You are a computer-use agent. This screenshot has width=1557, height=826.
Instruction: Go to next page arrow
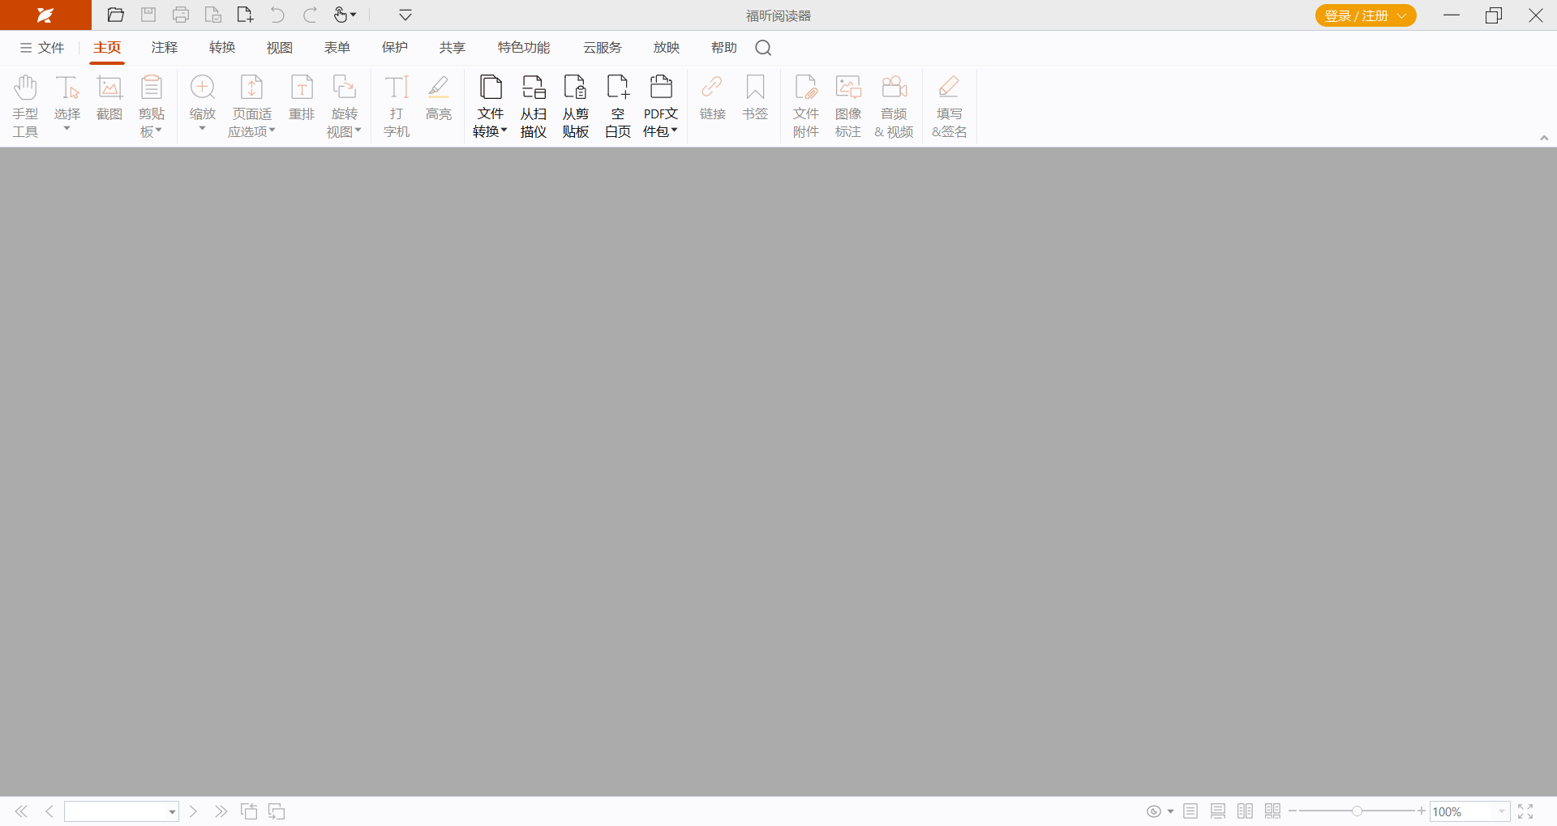(x=193, y=811)
